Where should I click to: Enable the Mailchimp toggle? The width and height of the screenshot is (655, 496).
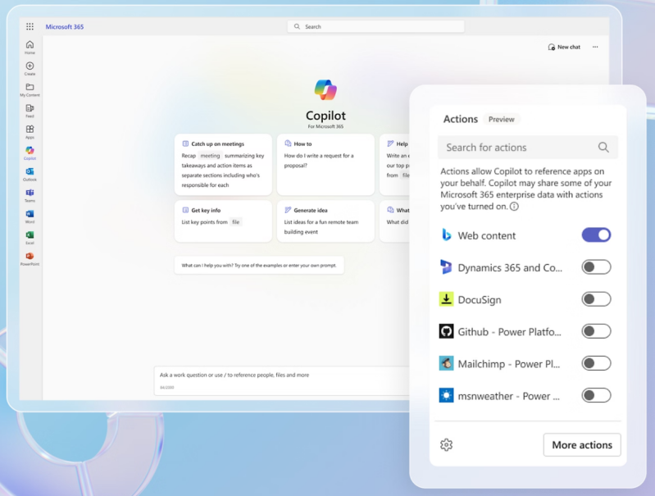point(596,363)
